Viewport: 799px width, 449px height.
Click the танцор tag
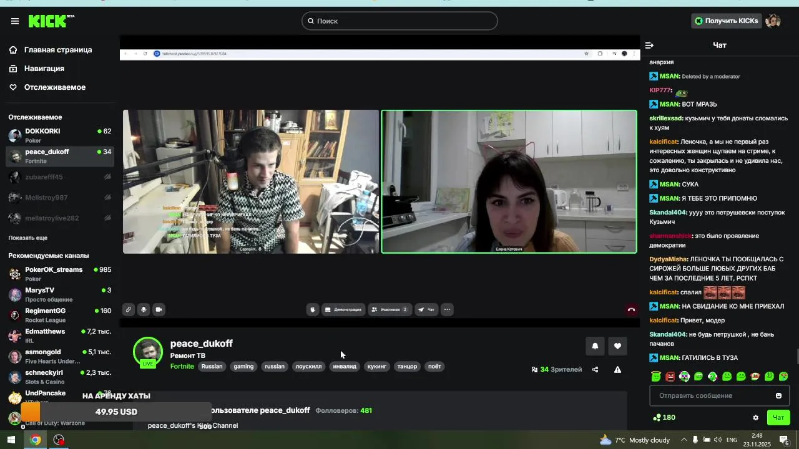407,367
